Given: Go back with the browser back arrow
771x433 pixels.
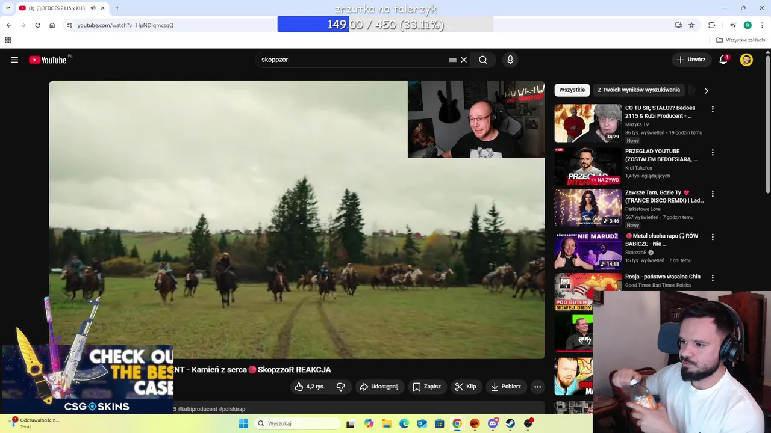Looking at the screenshot, I should pos(8,25).
